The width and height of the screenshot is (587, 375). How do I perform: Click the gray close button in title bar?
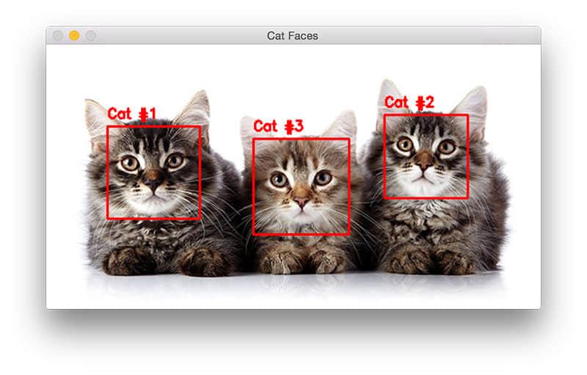58,35
